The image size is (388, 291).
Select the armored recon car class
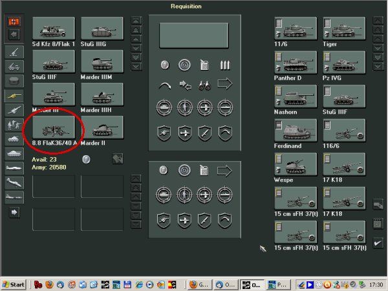[x=14, y=139]
